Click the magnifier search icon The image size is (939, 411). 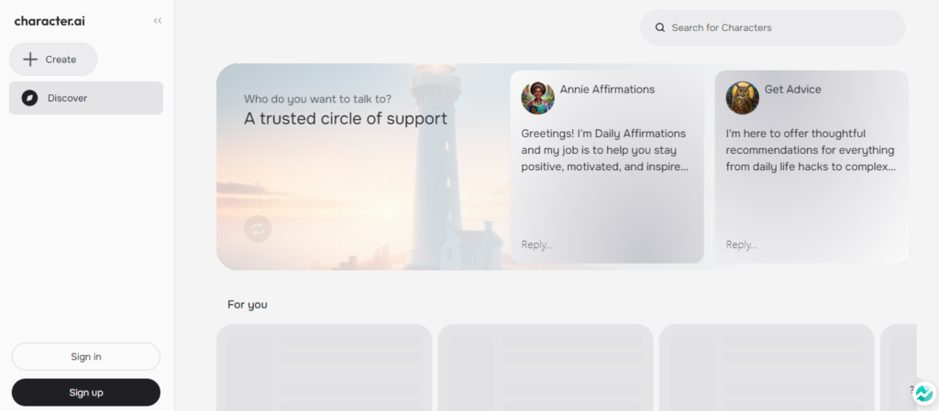tap(660, 27)
